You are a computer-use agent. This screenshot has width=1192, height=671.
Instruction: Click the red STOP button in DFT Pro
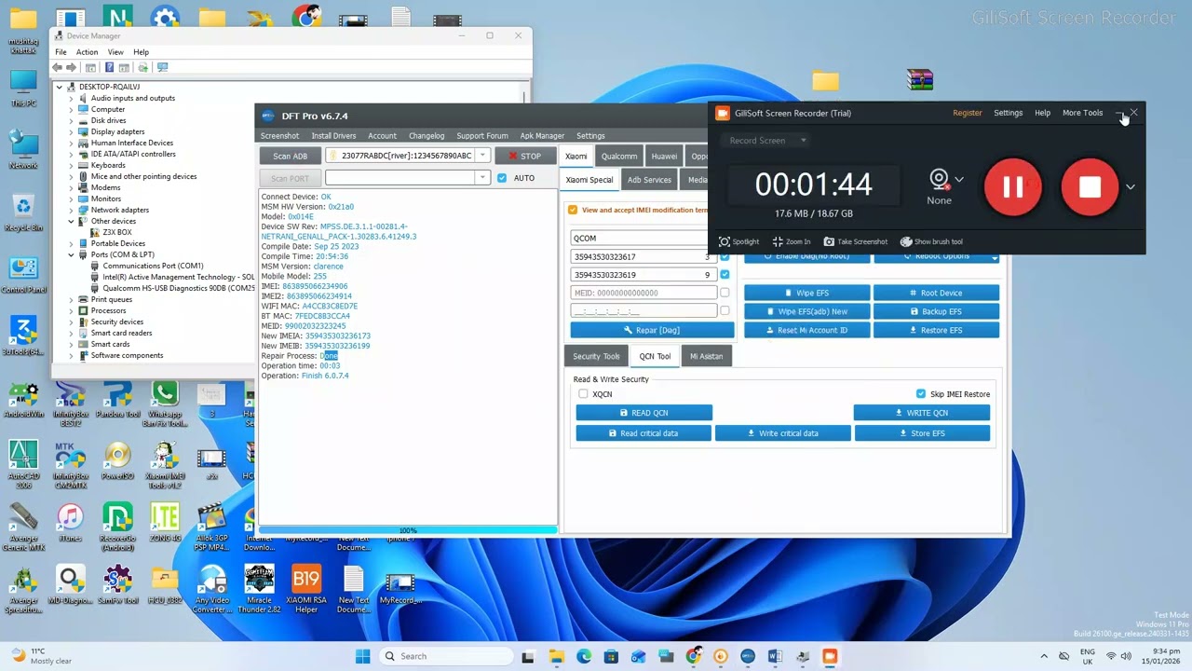(x=525, y=156)
